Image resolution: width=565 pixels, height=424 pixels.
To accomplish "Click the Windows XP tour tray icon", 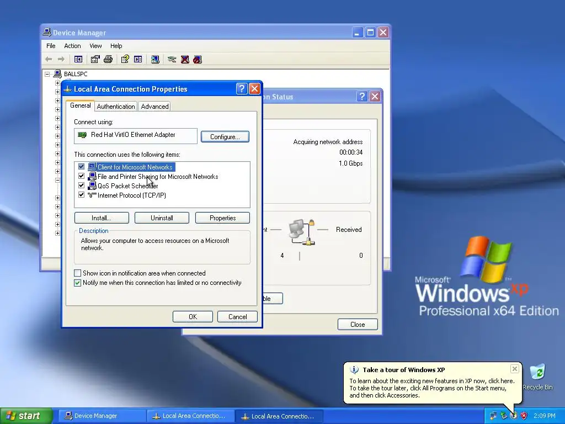I will [514, 416].
